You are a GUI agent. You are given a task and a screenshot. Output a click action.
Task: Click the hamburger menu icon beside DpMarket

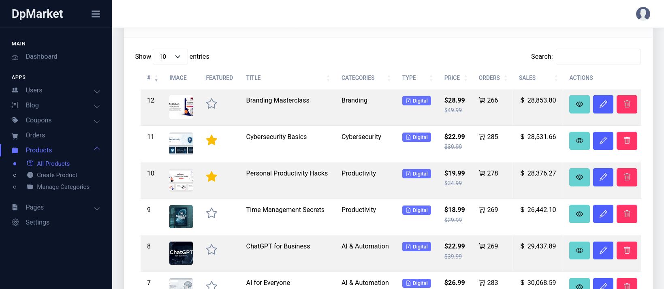click(96, 14)
